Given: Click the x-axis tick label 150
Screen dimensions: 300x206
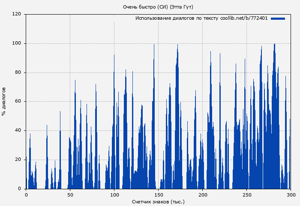Looking at the screenshot, I should (x=159, y=195).
